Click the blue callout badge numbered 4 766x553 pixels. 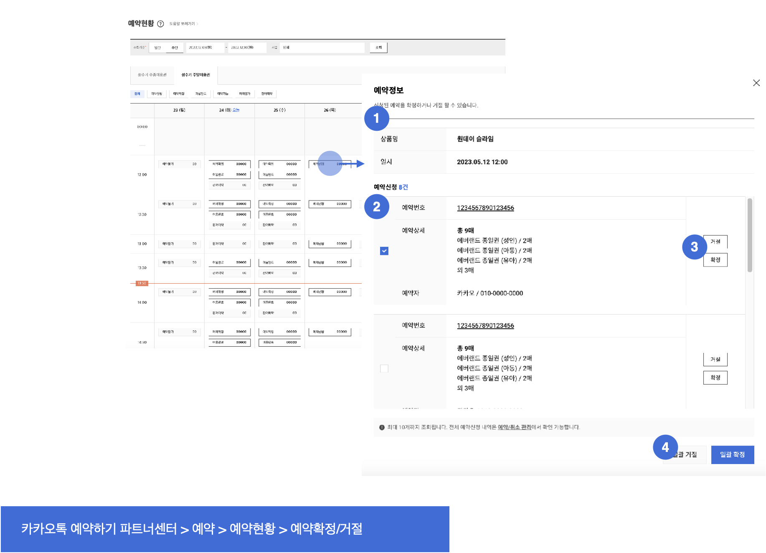point(665,447)
